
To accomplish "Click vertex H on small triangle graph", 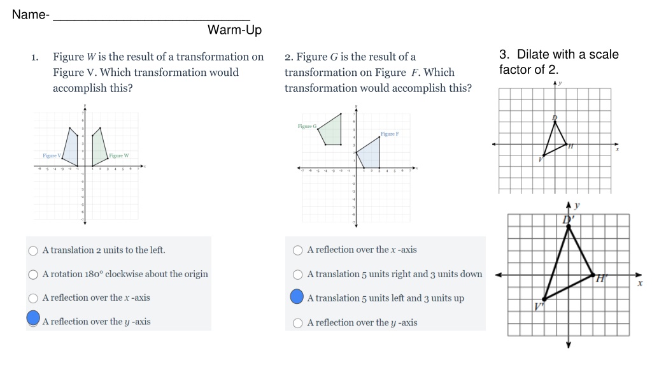I will point(566,145).
